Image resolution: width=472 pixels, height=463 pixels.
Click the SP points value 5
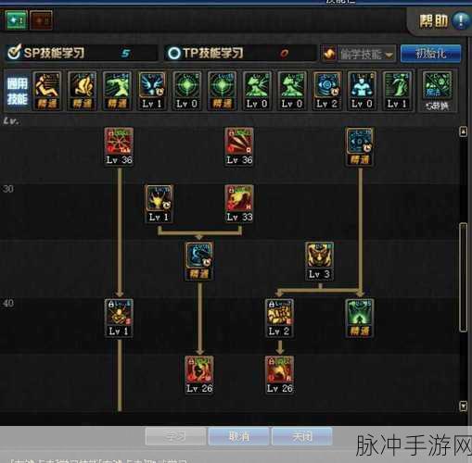[125, 53]
